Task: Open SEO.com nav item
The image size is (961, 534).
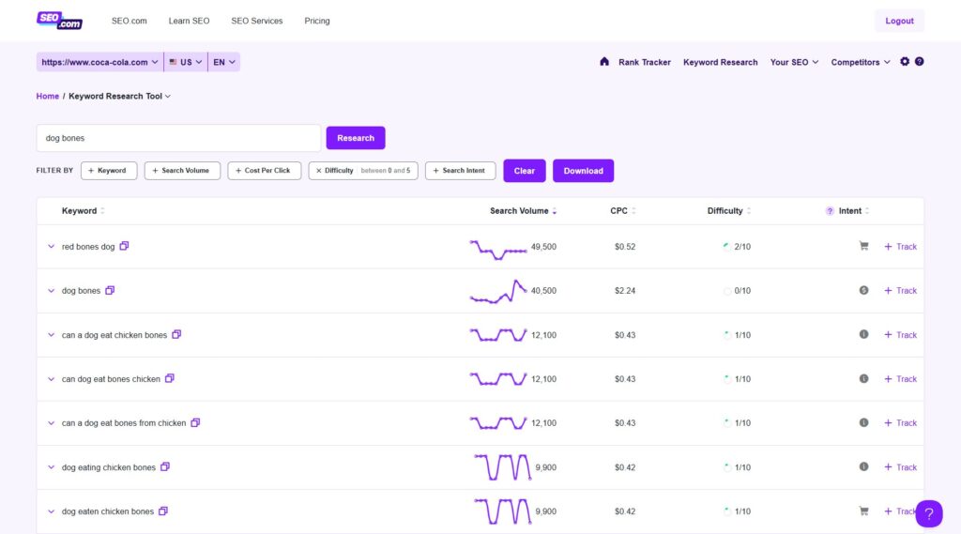Action: [130, 21]
